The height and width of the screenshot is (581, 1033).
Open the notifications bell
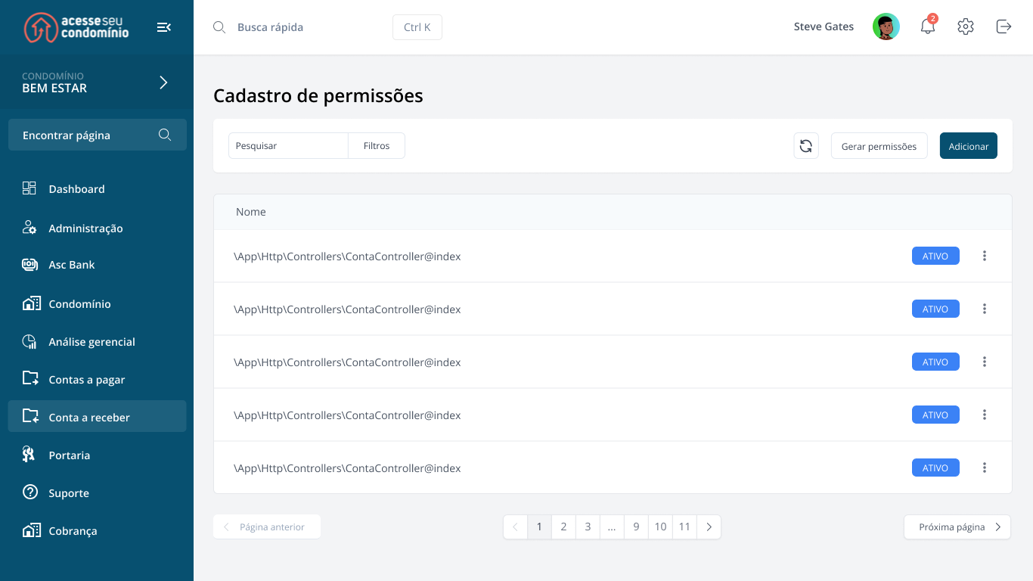(928, 26)
